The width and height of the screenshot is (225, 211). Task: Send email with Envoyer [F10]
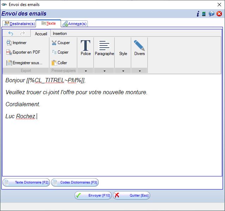93,195
